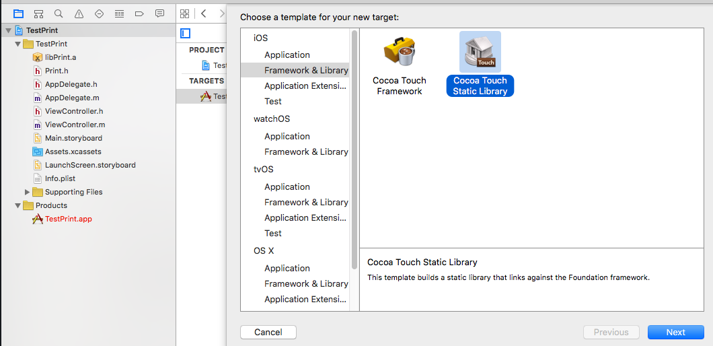Toggle the project and targets list sidebar
Viewport: 713px width, 346px height.
point(186,33)
